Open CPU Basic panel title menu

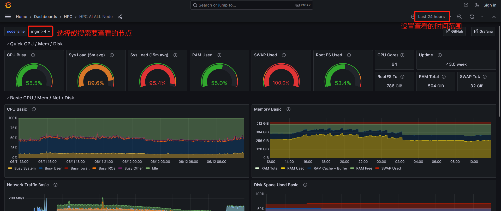pyautogui.click(x=17, y=109)
